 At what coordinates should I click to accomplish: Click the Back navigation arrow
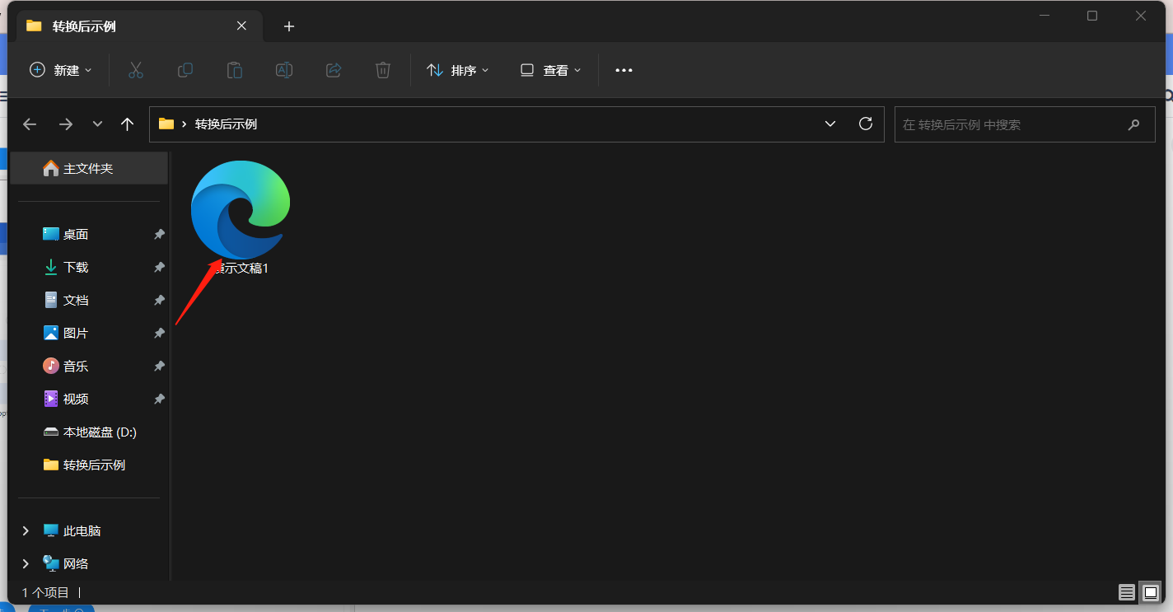pyautogui.click(x=30, y=124)
